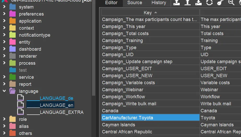Viewport: 241px width, 137px height.
Task: Expand the notificationtype tree node
Action: pos(4,35)
